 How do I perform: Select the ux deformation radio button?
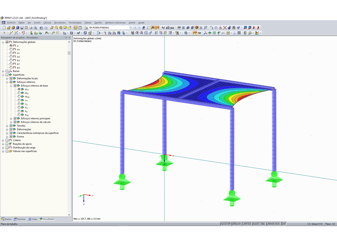pos(11,49)
